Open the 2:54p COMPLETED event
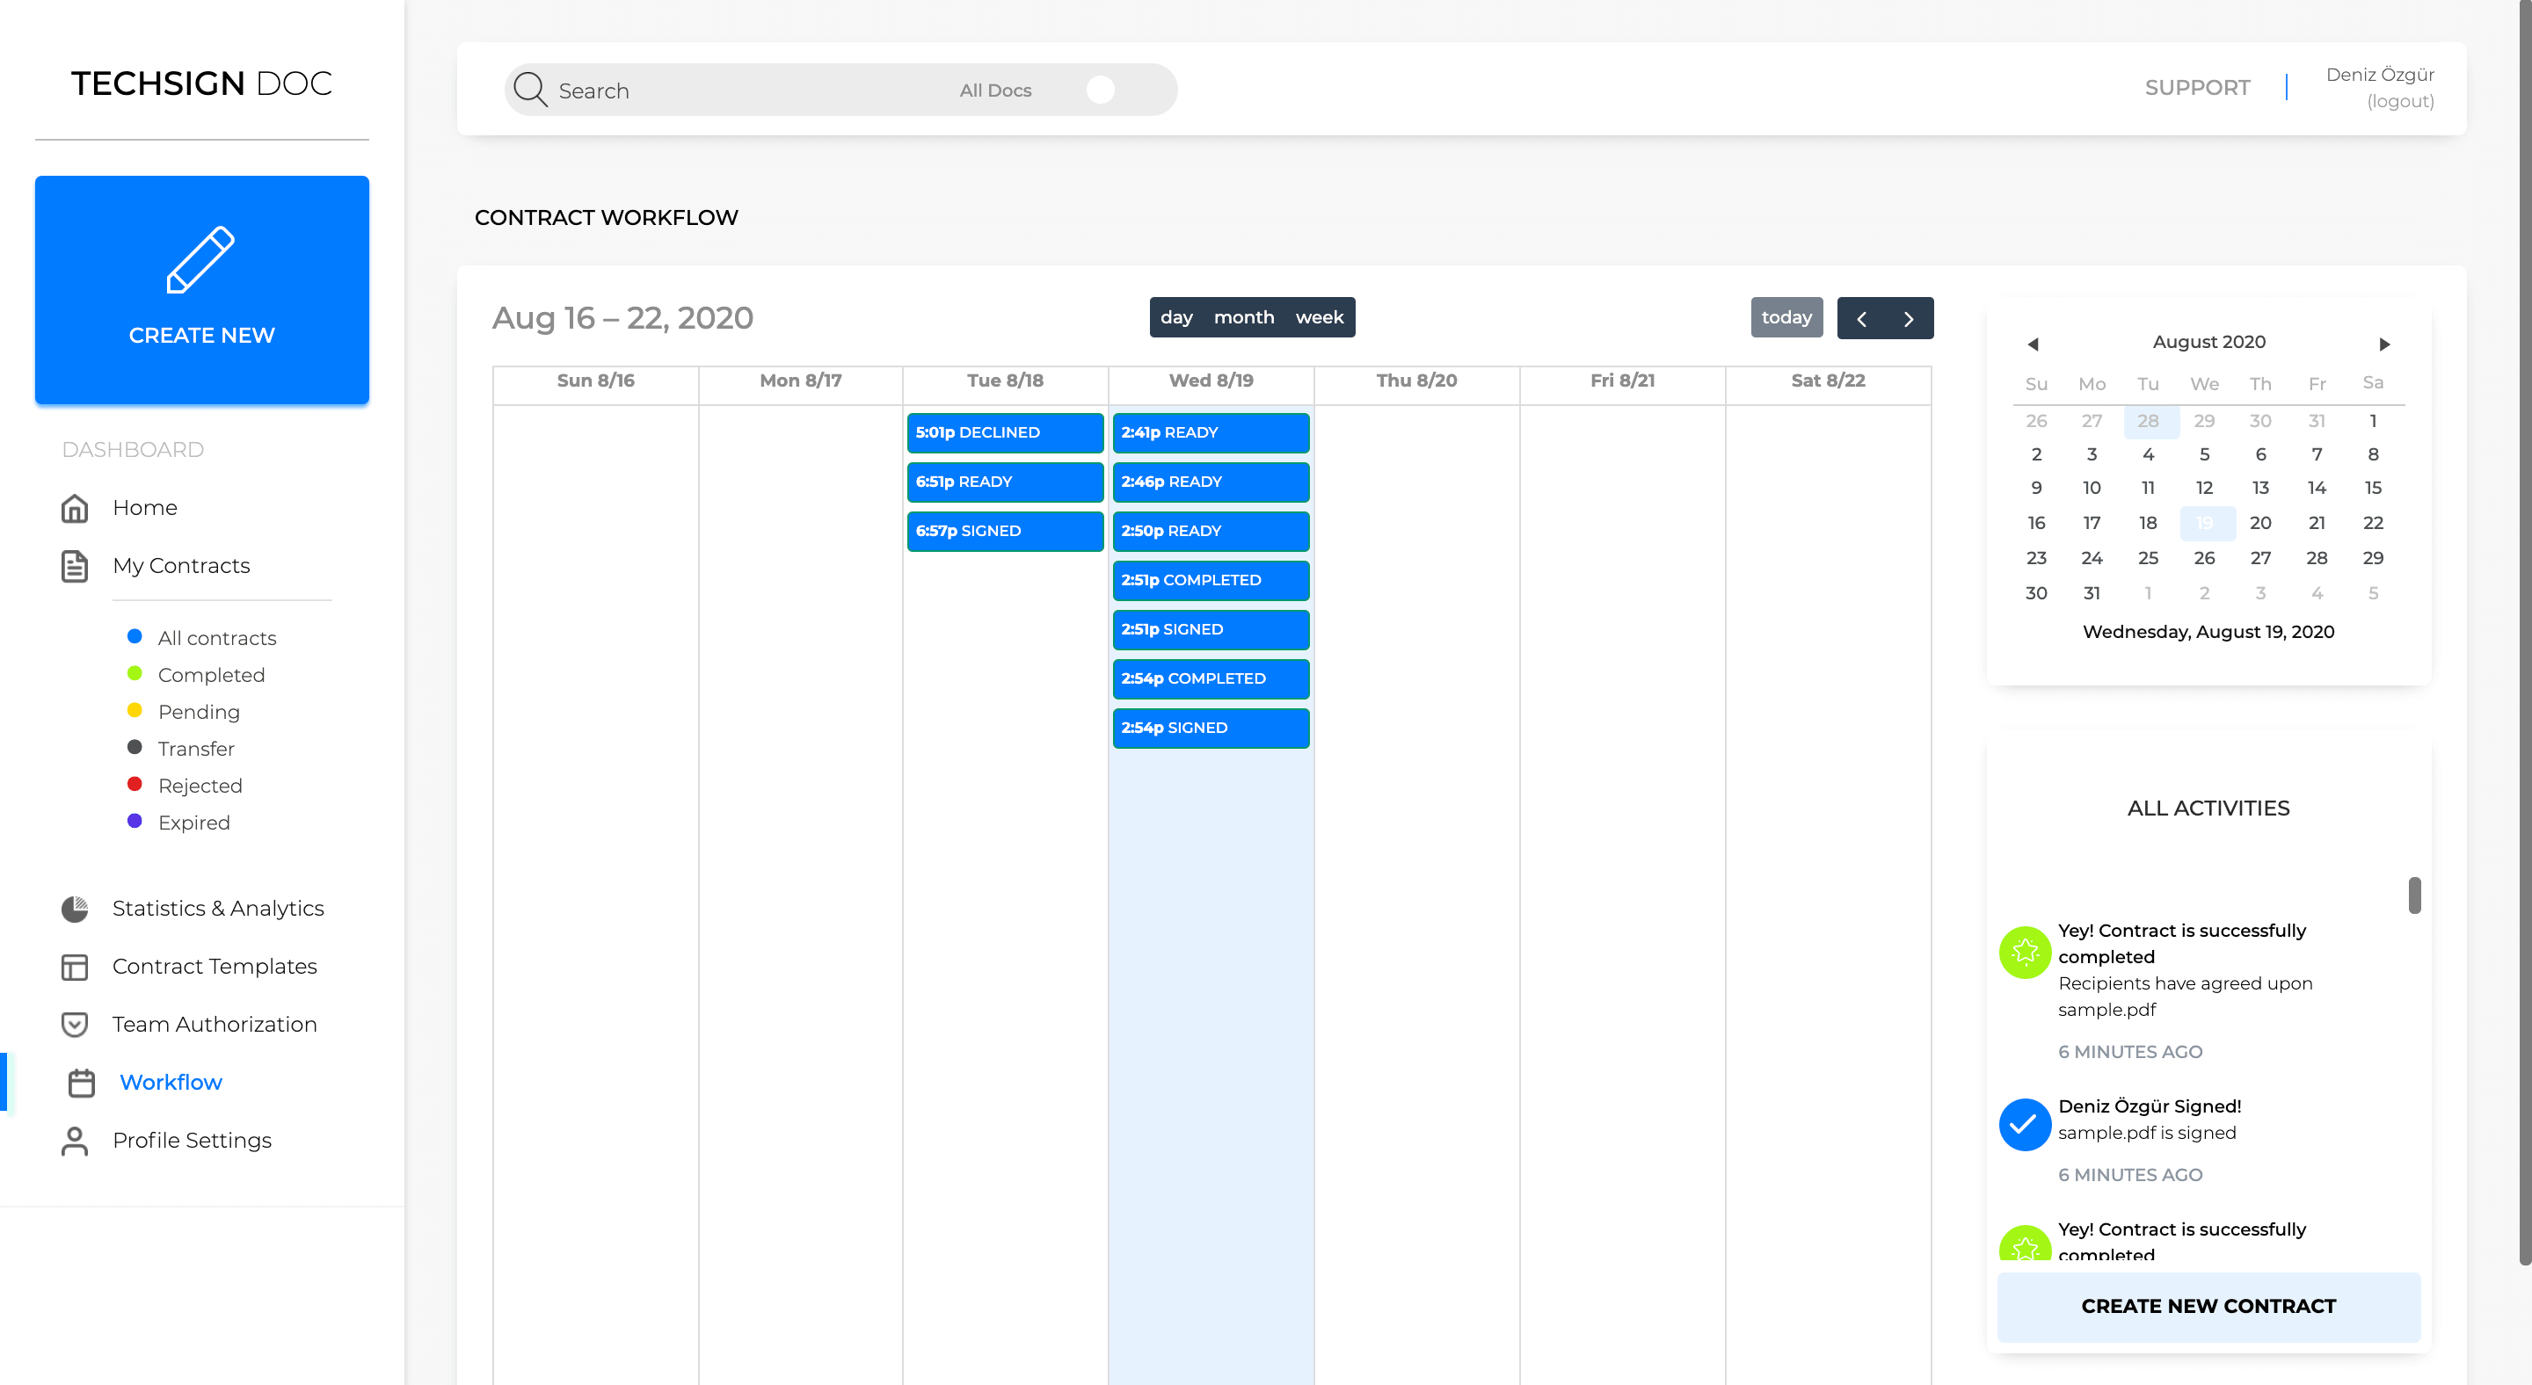 (x=1211, y=678)
